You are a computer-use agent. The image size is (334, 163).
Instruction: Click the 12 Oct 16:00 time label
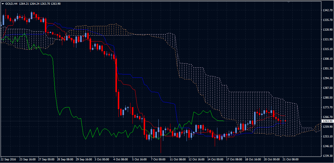(x=197, y=159)
